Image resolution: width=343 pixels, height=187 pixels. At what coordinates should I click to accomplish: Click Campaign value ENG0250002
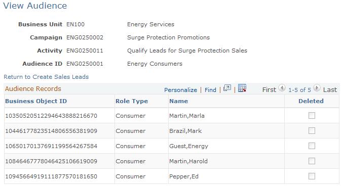tap(85, 37)
